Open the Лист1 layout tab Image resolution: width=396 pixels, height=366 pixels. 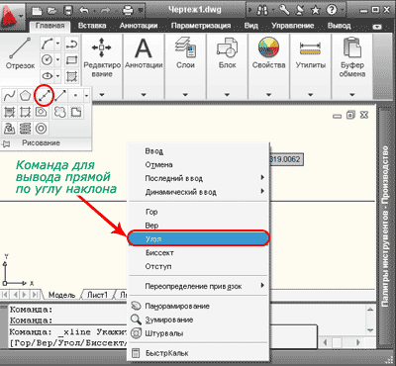pyautogui.click(x=97, y=295)
